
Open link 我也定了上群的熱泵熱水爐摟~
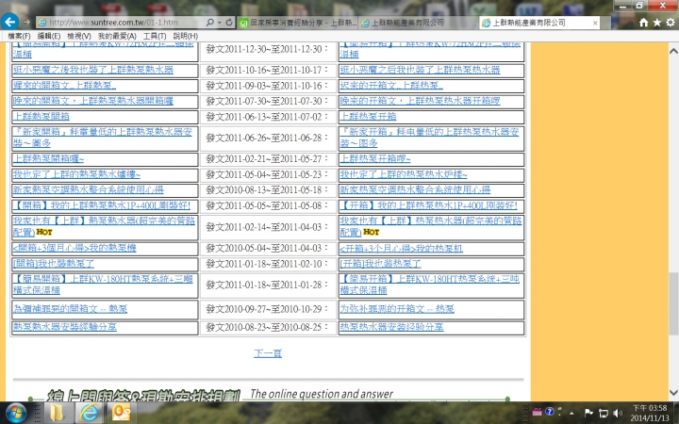(76, 174)
